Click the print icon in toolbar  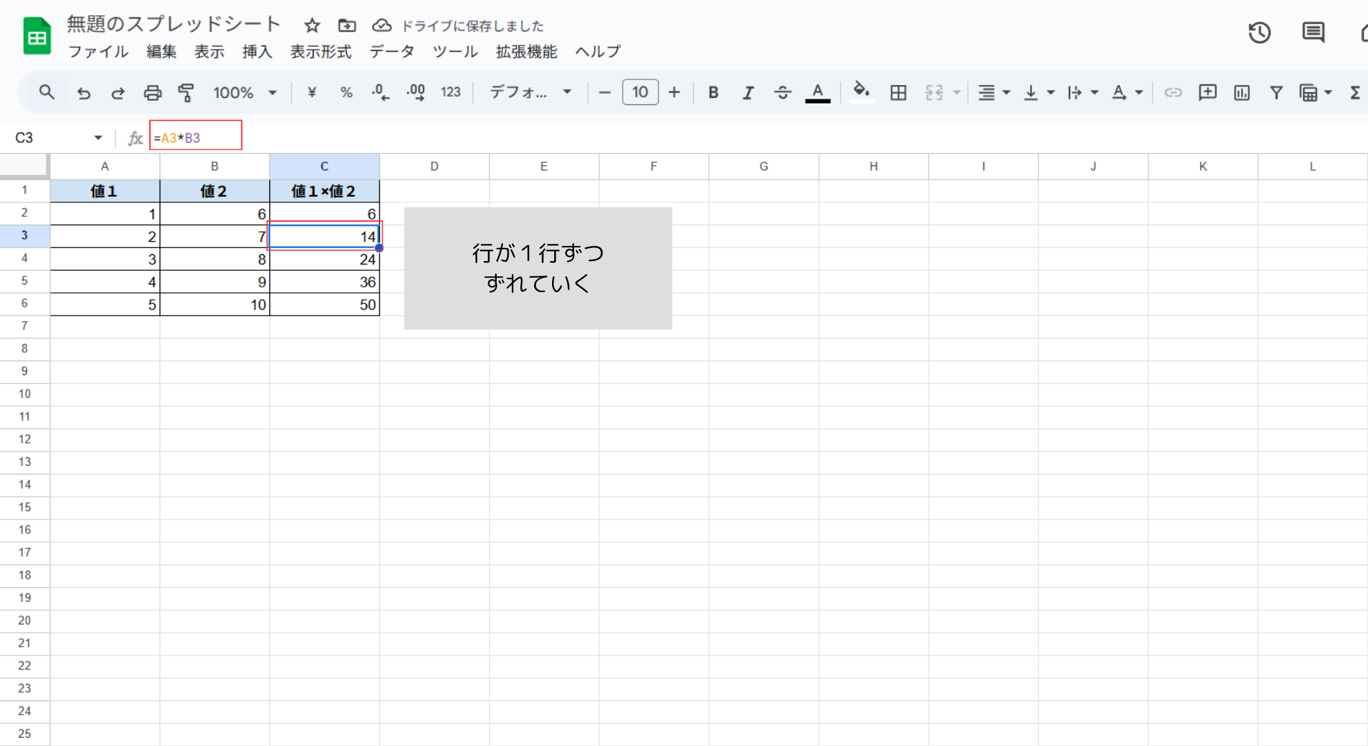pos(152,93)
